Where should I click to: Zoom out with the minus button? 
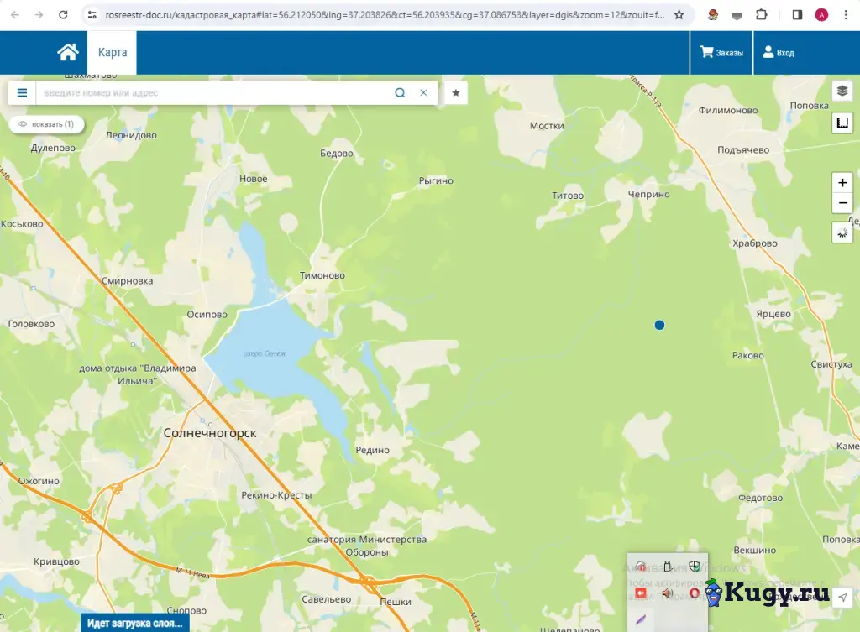(x=842, y=203)
